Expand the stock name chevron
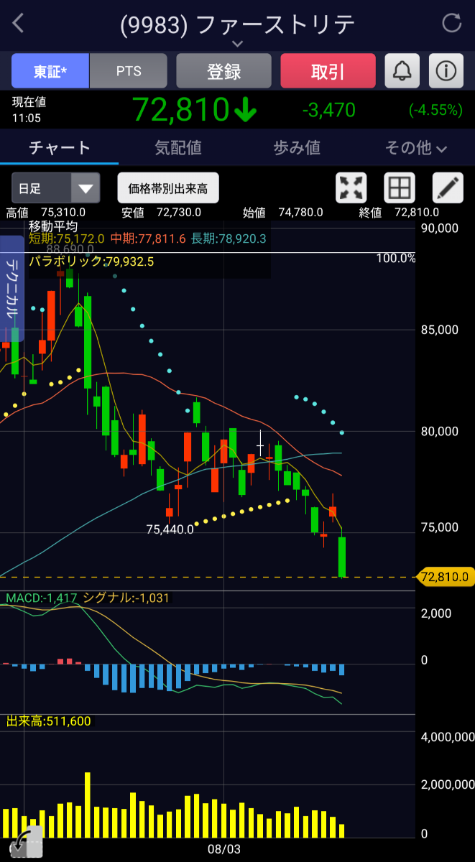 click(238, 43)
